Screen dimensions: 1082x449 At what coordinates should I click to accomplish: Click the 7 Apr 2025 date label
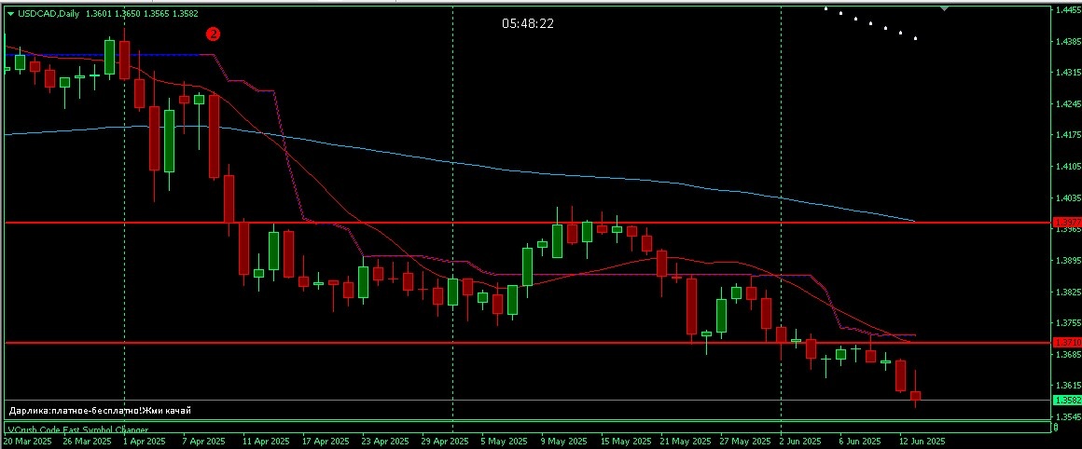(203, 441)
